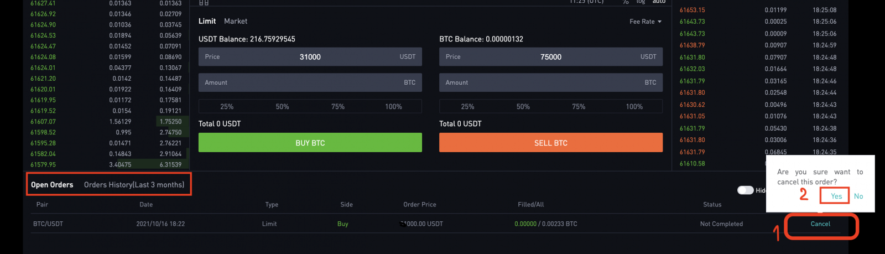Open the Orders History (Last 3 months) tab

tap(134, 185)
